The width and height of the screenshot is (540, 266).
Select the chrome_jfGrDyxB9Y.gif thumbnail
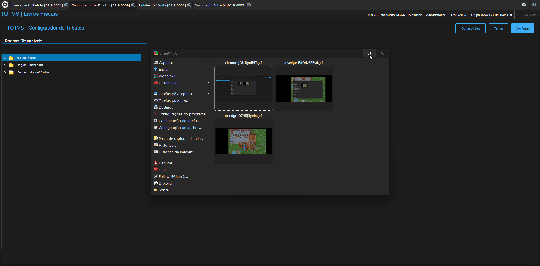[244, 88]
